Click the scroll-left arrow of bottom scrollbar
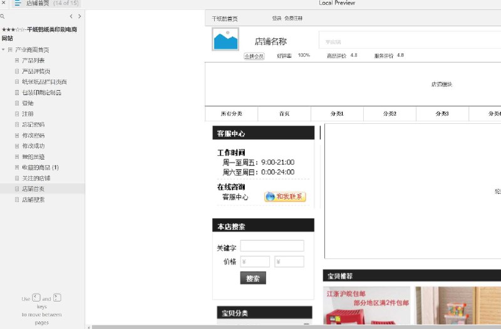The height and width of the screenshot is (329, 501). click(88, 327)
